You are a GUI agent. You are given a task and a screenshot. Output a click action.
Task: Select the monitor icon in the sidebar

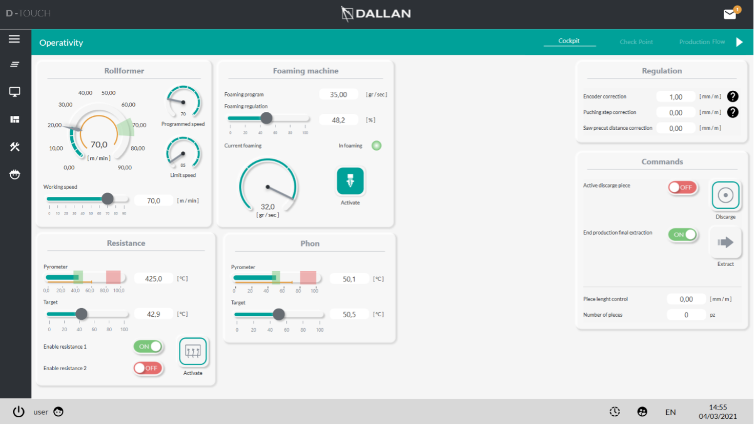(14, 91)
